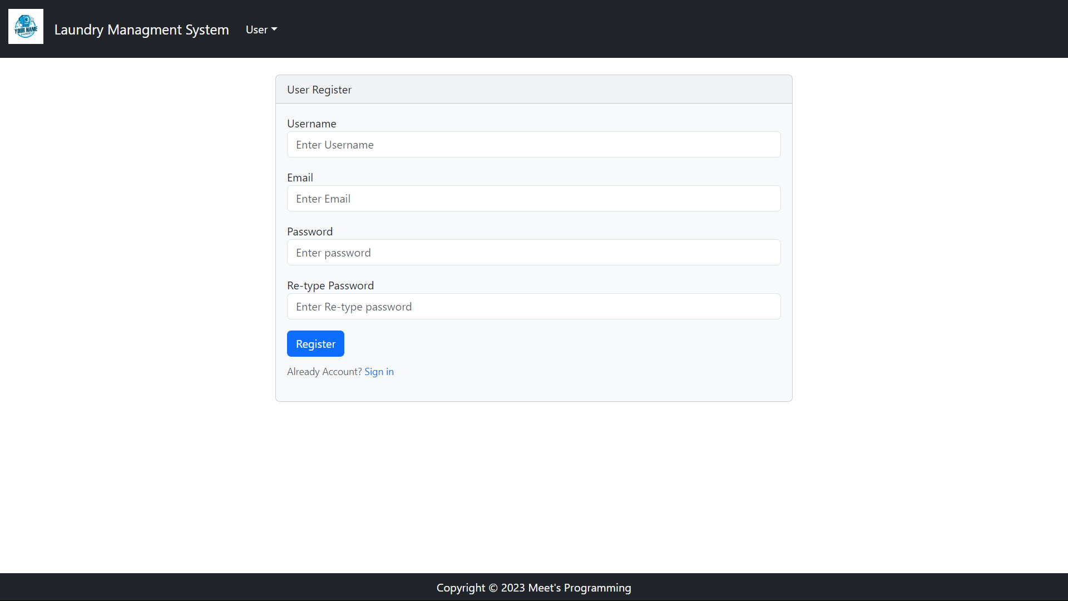The image size is (1068, 601).
Task: Focus the Enter Username field
Action: pyautogui.click(x=533, y=145)
